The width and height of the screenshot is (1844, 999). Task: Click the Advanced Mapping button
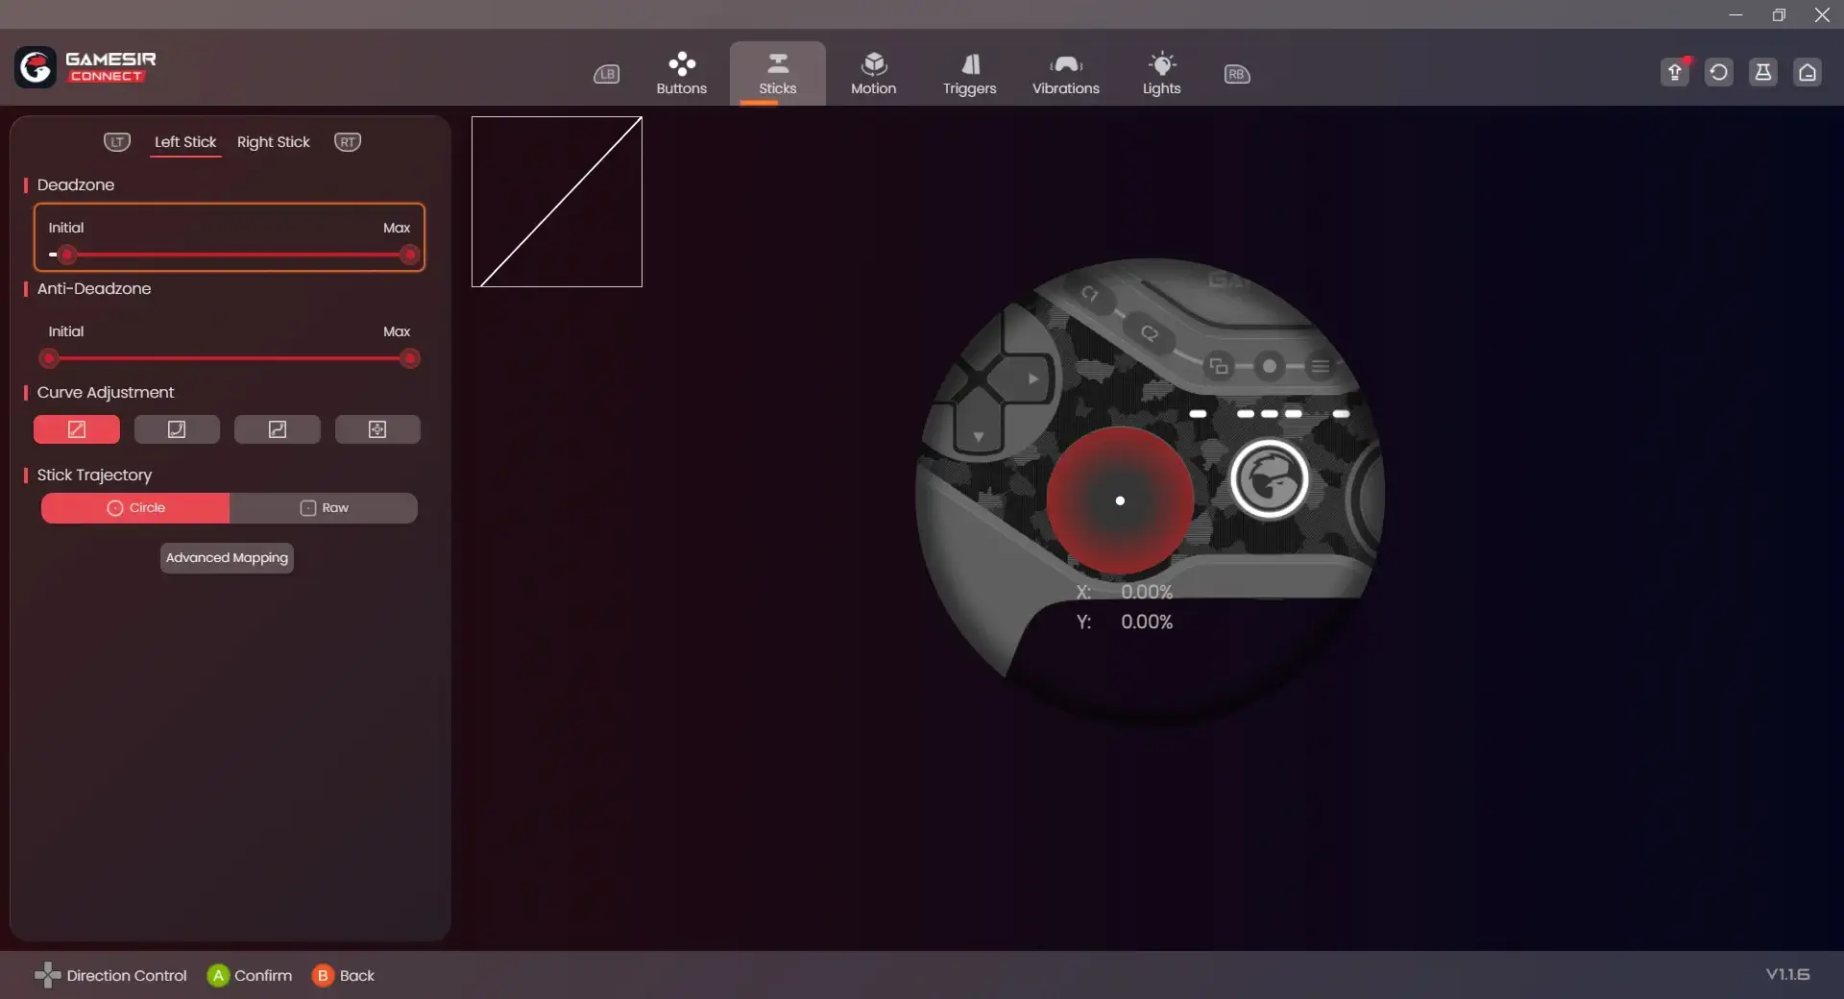tap(227, 558)
